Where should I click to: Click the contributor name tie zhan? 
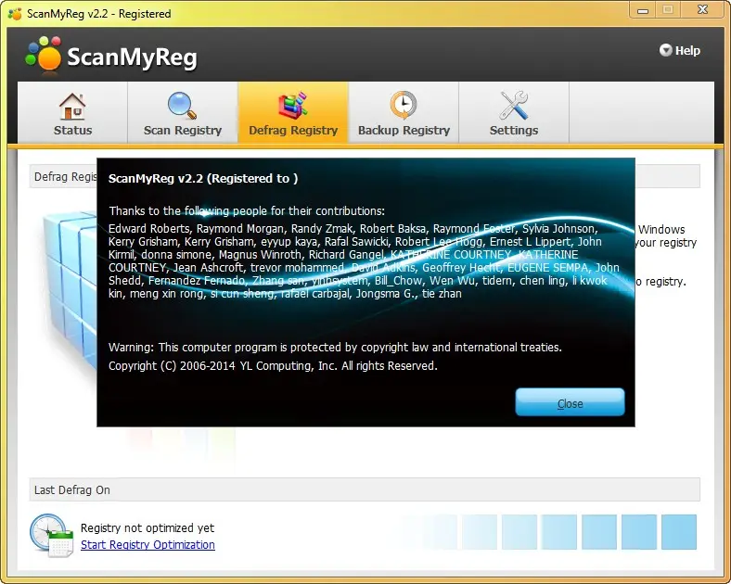tap(442, 294)
